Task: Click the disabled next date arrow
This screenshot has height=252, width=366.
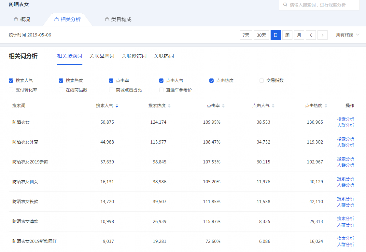Action: tap(322, 35)
